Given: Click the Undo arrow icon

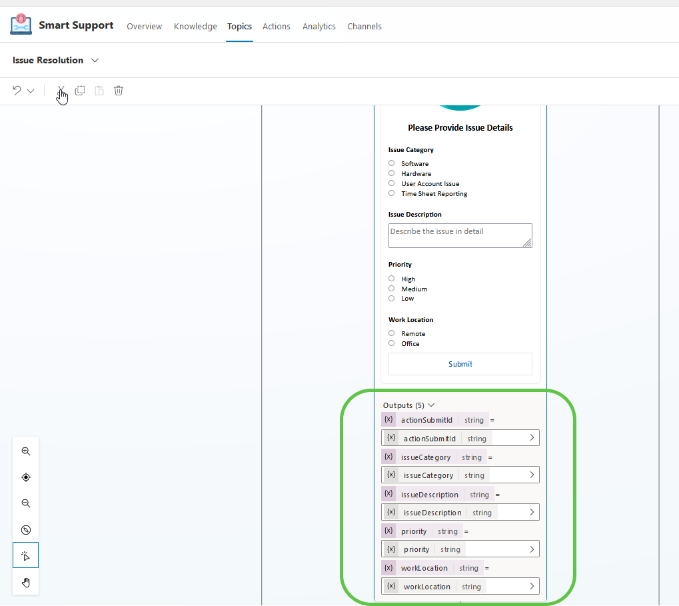Looking at the screenshot, I should tap(15, 90).
